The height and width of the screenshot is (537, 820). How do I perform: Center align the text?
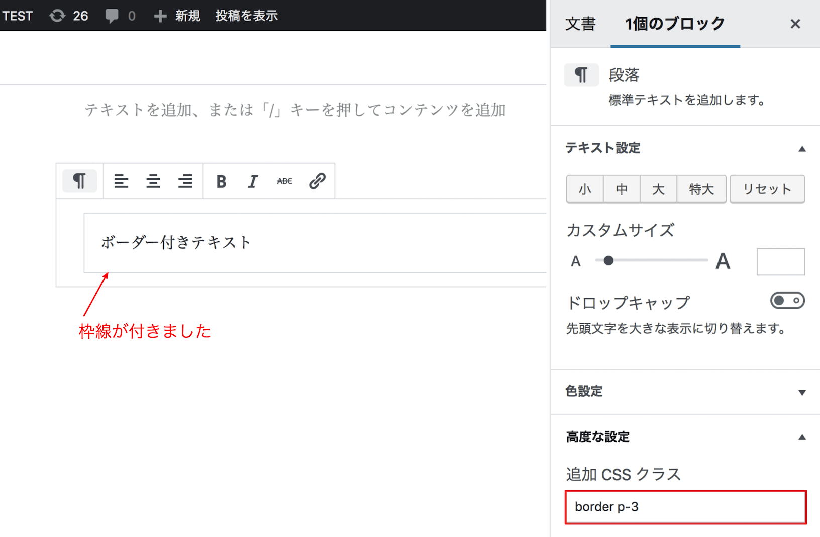[153, 181]
